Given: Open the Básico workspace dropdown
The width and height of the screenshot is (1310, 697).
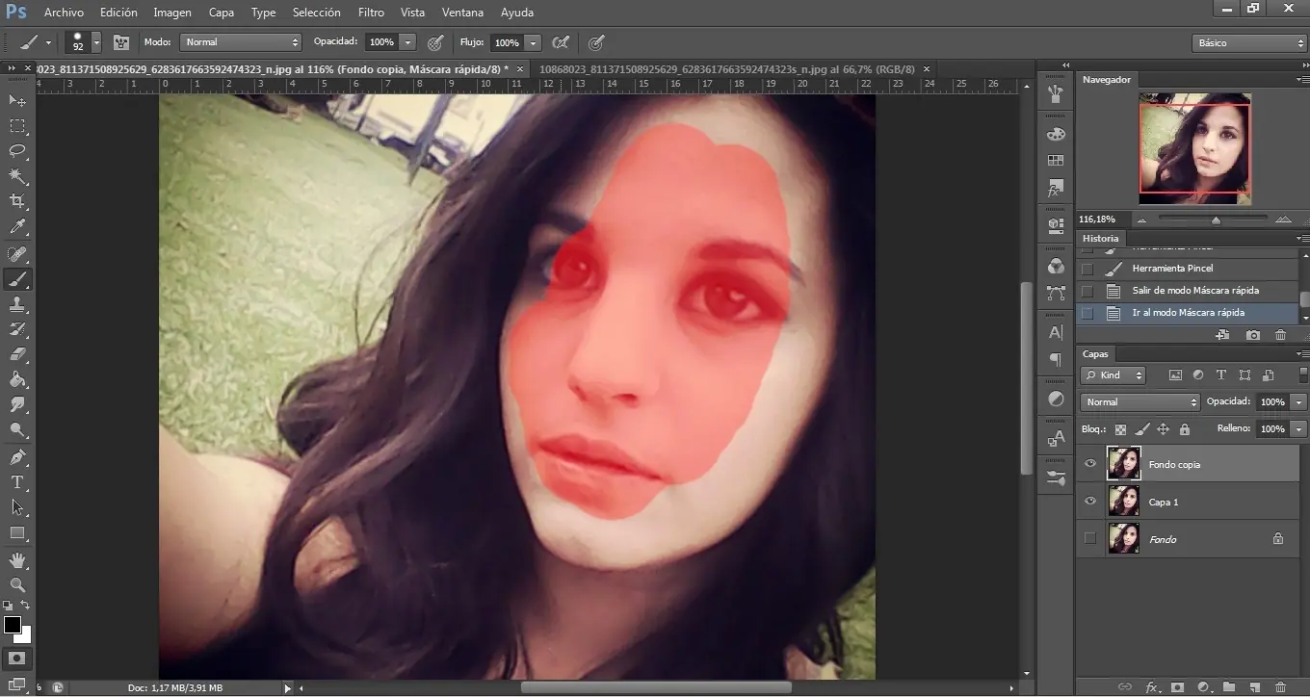Looking at the screenshot, I should click(x=1248, y=43).
